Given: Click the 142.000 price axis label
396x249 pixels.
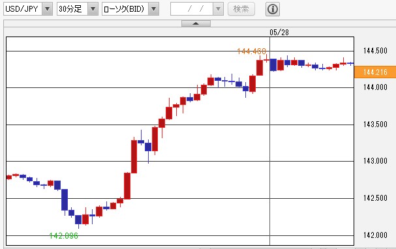Looking at the screenshot, I should point(375,235).
